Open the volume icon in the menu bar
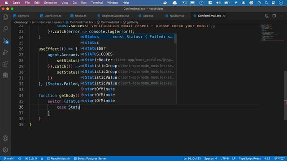287x161 pixels. click(218, 3)
